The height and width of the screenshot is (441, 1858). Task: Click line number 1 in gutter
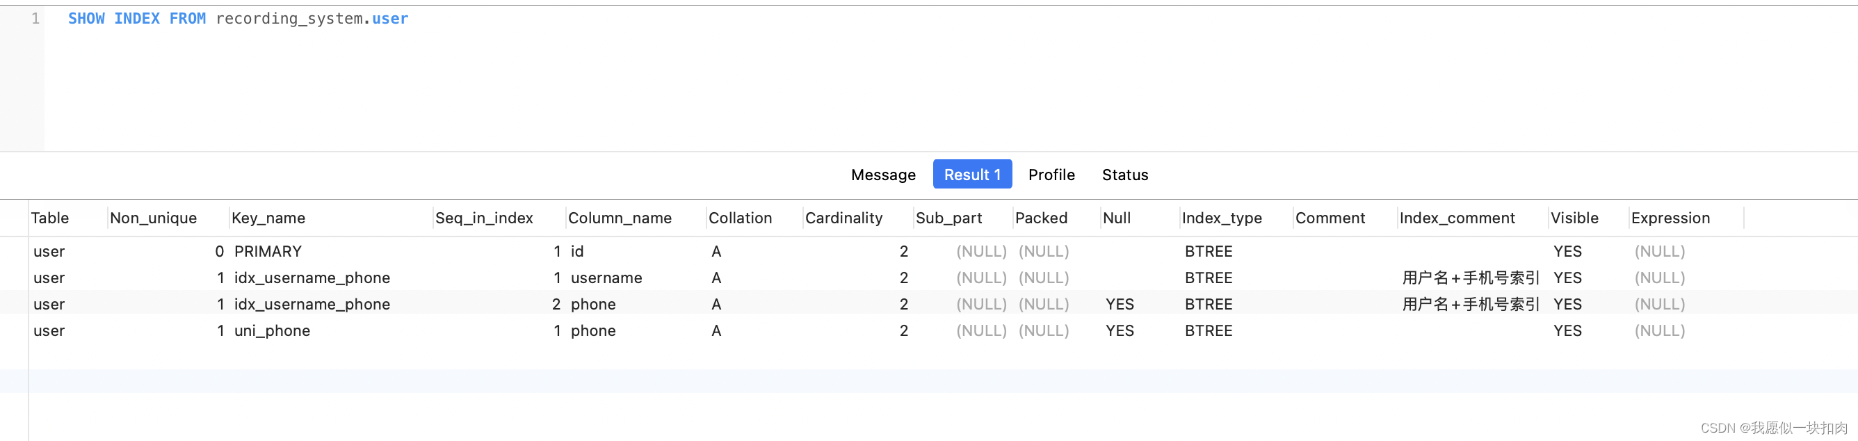point(35,19)
